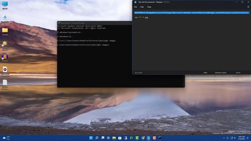The image size is (251, 141).
Task: Click the current prompt line in Command Prompt
Action: tap(83, 45)
